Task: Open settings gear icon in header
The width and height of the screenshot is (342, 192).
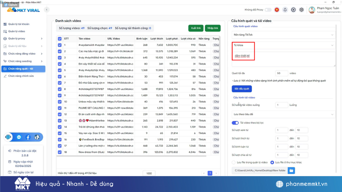Action: (x=301, y=10)
